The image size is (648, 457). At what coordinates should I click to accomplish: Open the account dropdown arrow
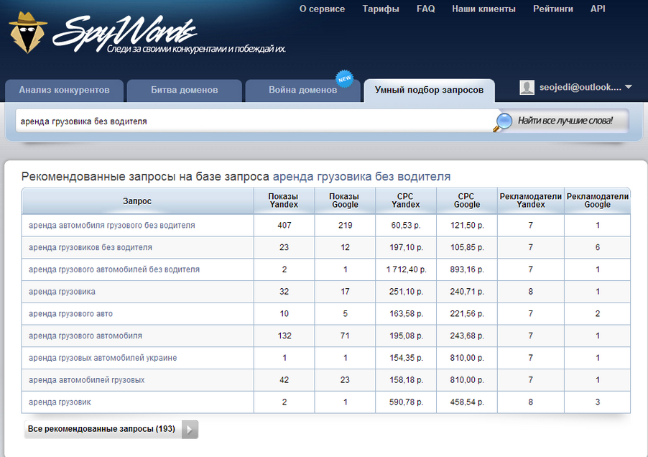(x=629, y=87)
